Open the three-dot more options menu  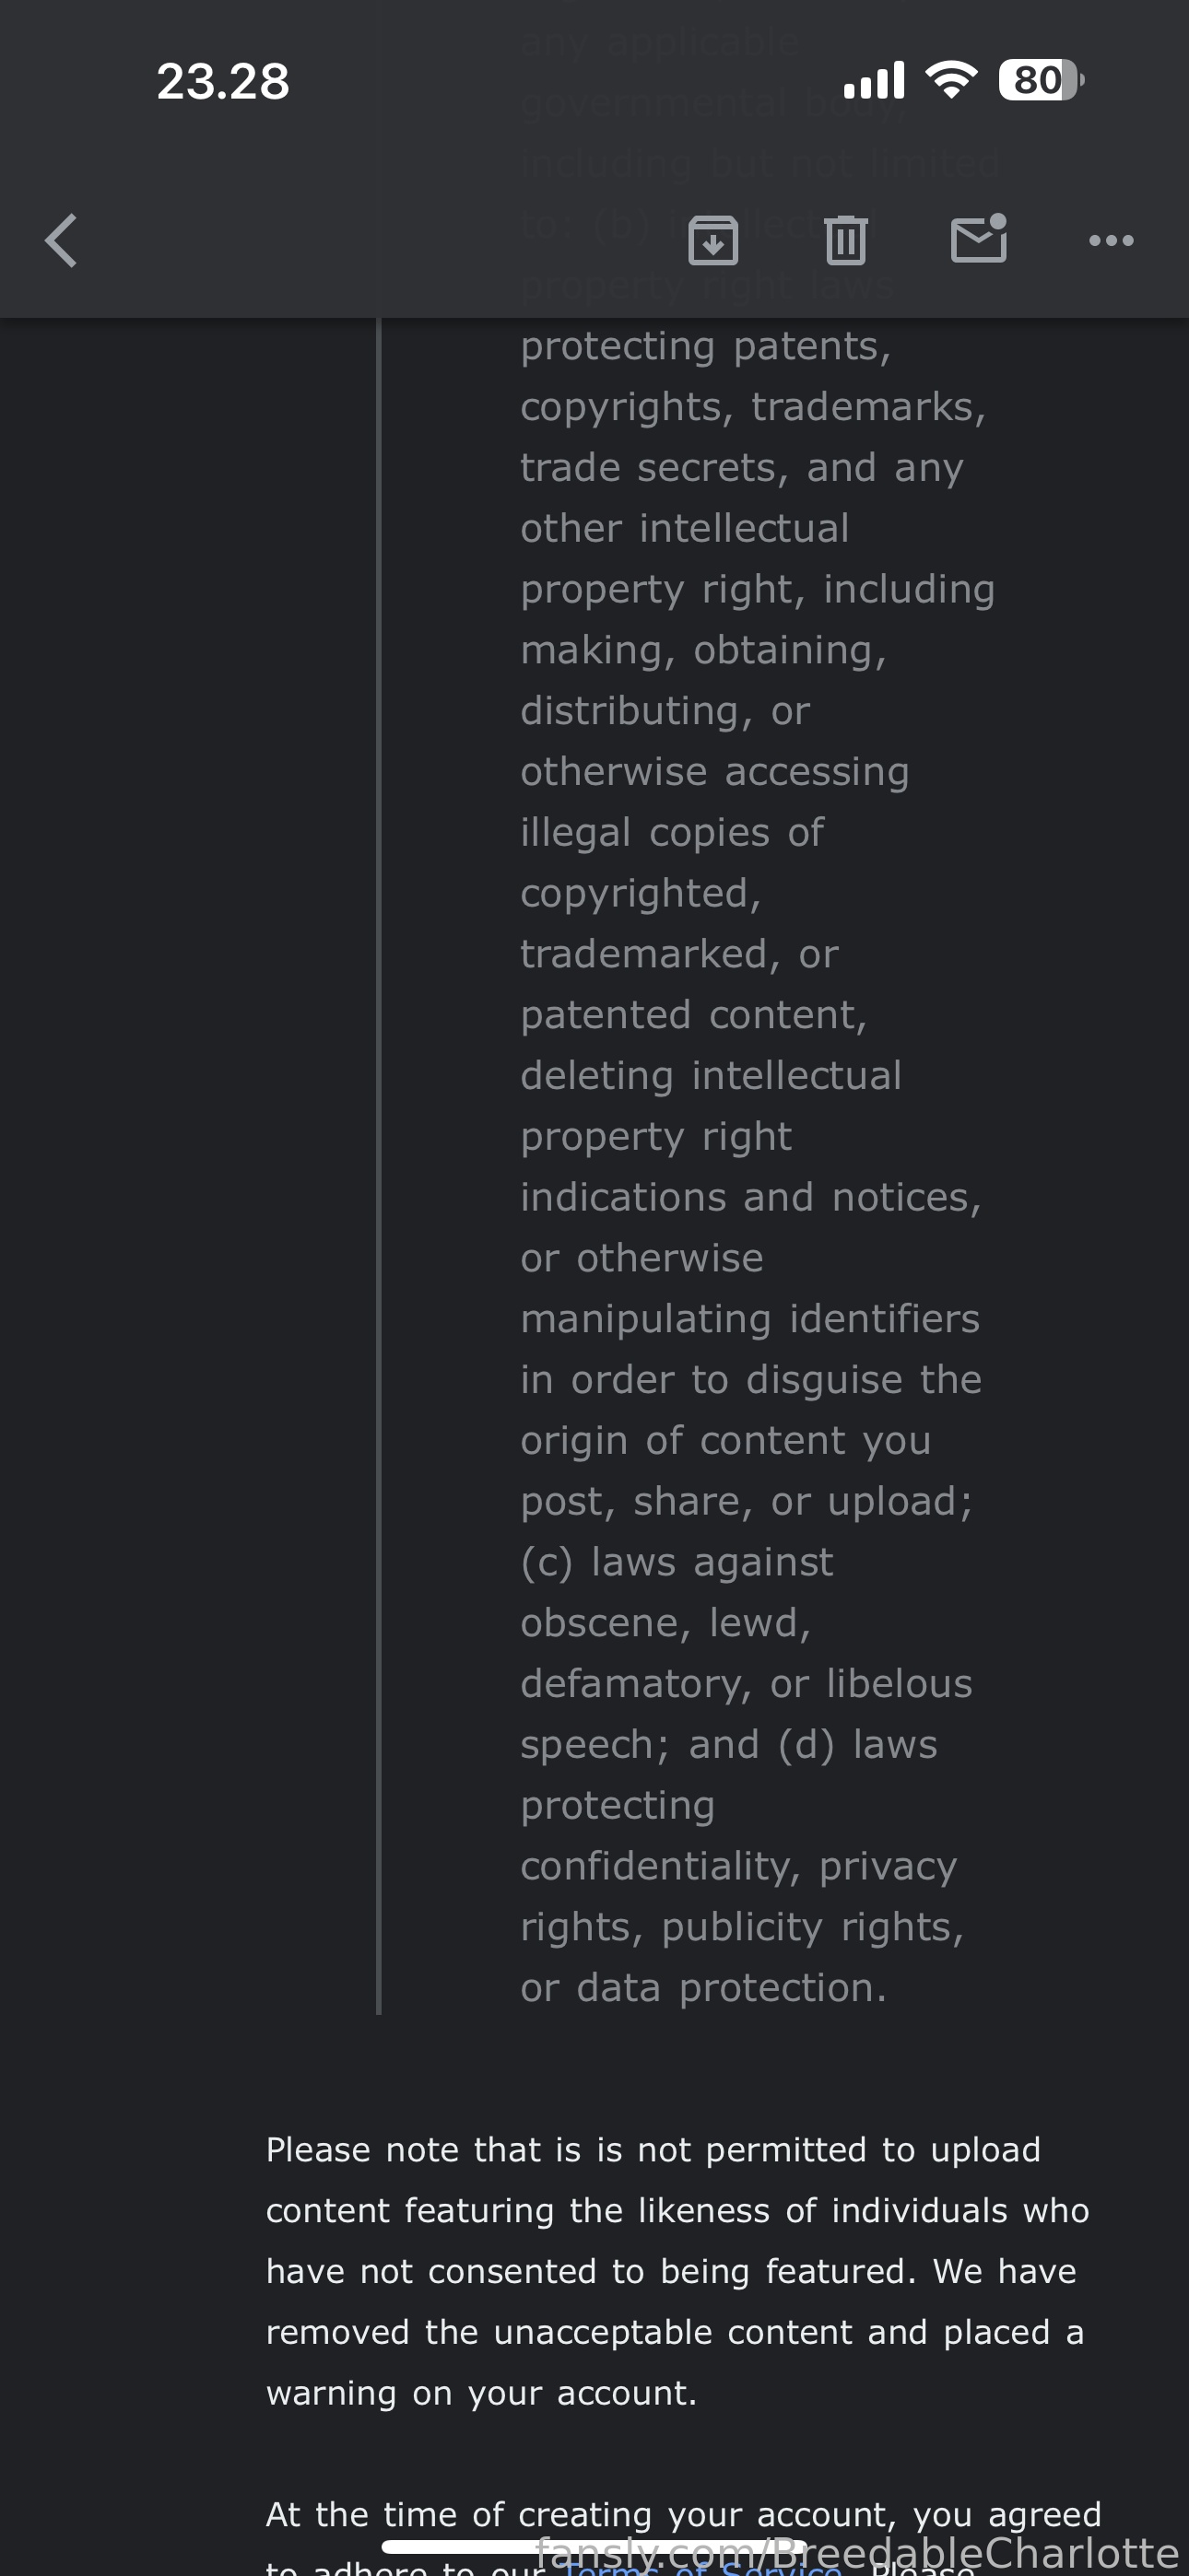click(1111, 241)
